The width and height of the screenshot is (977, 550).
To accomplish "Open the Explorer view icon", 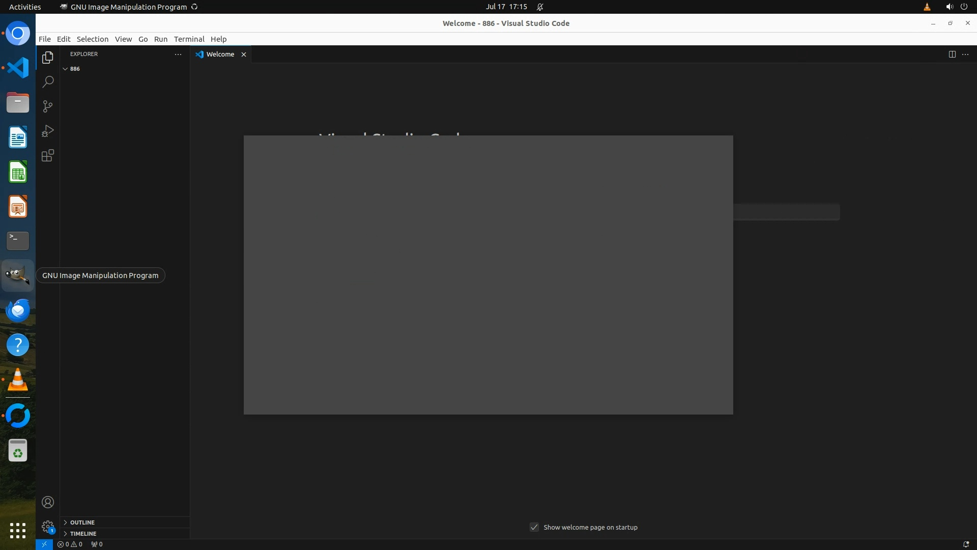I will (x=48, y=58).
